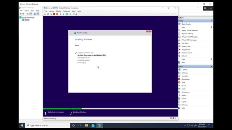Open Clipboard menu in Virtual Machine Connection
Viewport: 232px width, 130px height.
point(66,11)
